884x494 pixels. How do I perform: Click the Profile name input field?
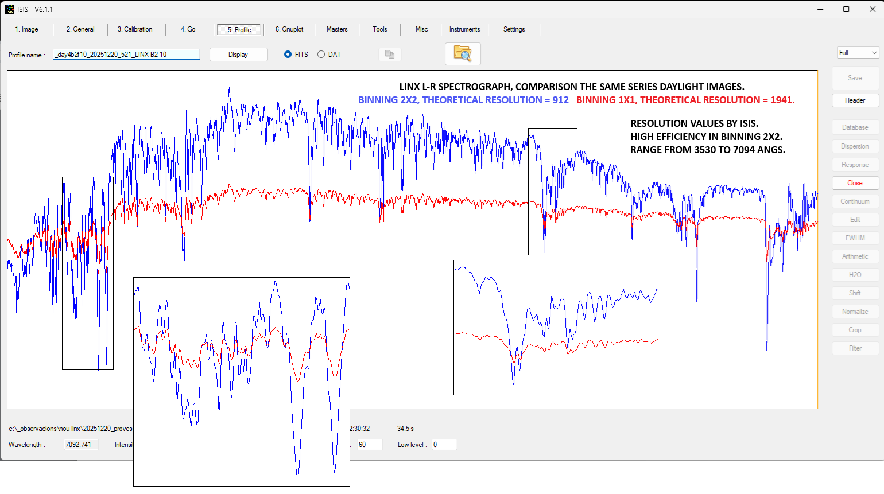point(126,55)
